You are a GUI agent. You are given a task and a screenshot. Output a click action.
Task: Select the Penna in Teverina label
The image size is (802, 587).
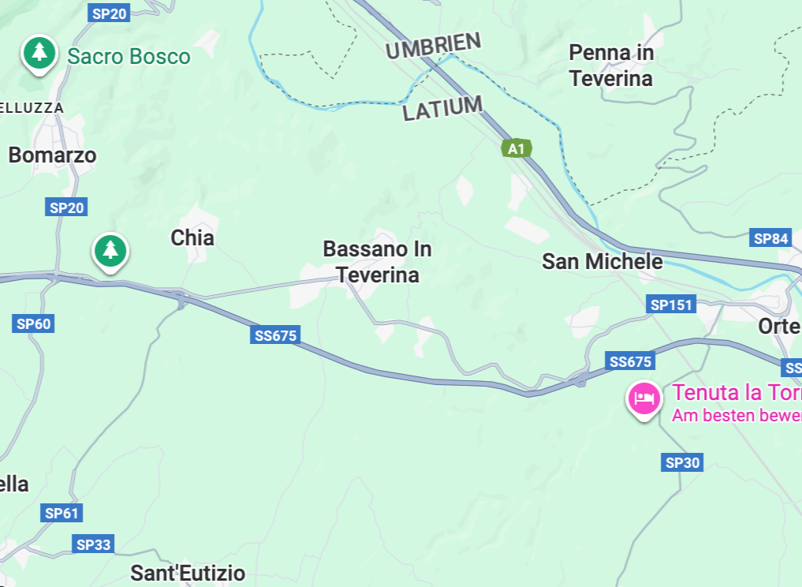(611, 65)
